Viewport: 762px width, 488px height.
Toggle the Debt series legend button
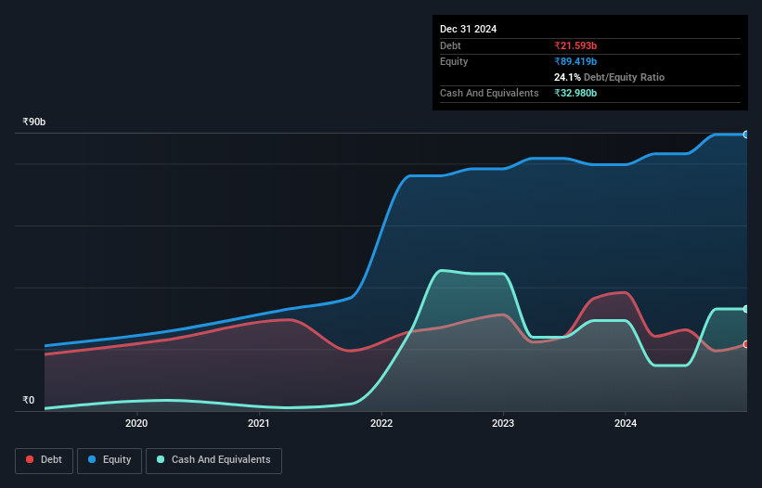tap(44, 460)
